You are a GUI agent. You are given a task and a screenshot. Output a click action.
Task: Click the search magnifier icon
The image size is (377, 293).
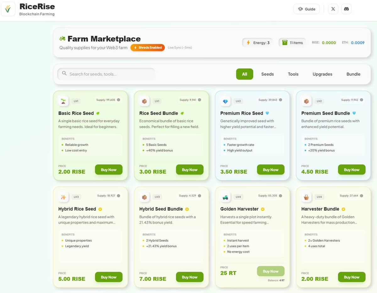point(64,73)
